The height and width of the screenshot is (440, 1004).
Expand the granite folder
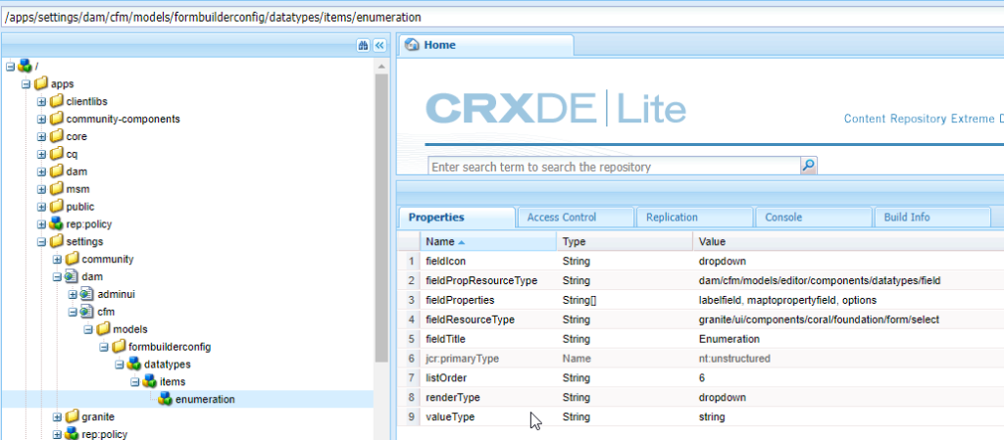pos(57,416)
